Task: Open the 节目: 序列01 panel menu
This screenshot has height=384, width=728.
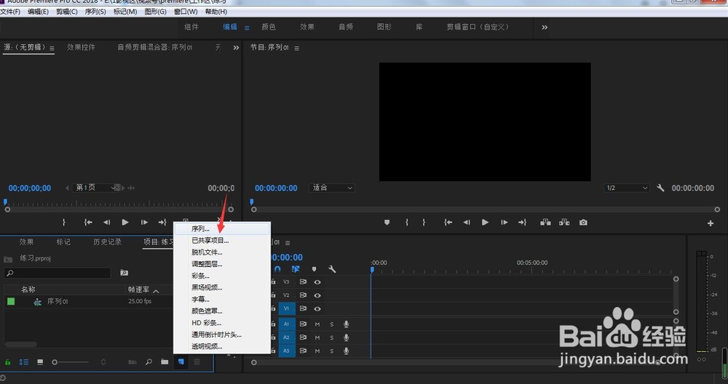Action: [x=297, y=48]
